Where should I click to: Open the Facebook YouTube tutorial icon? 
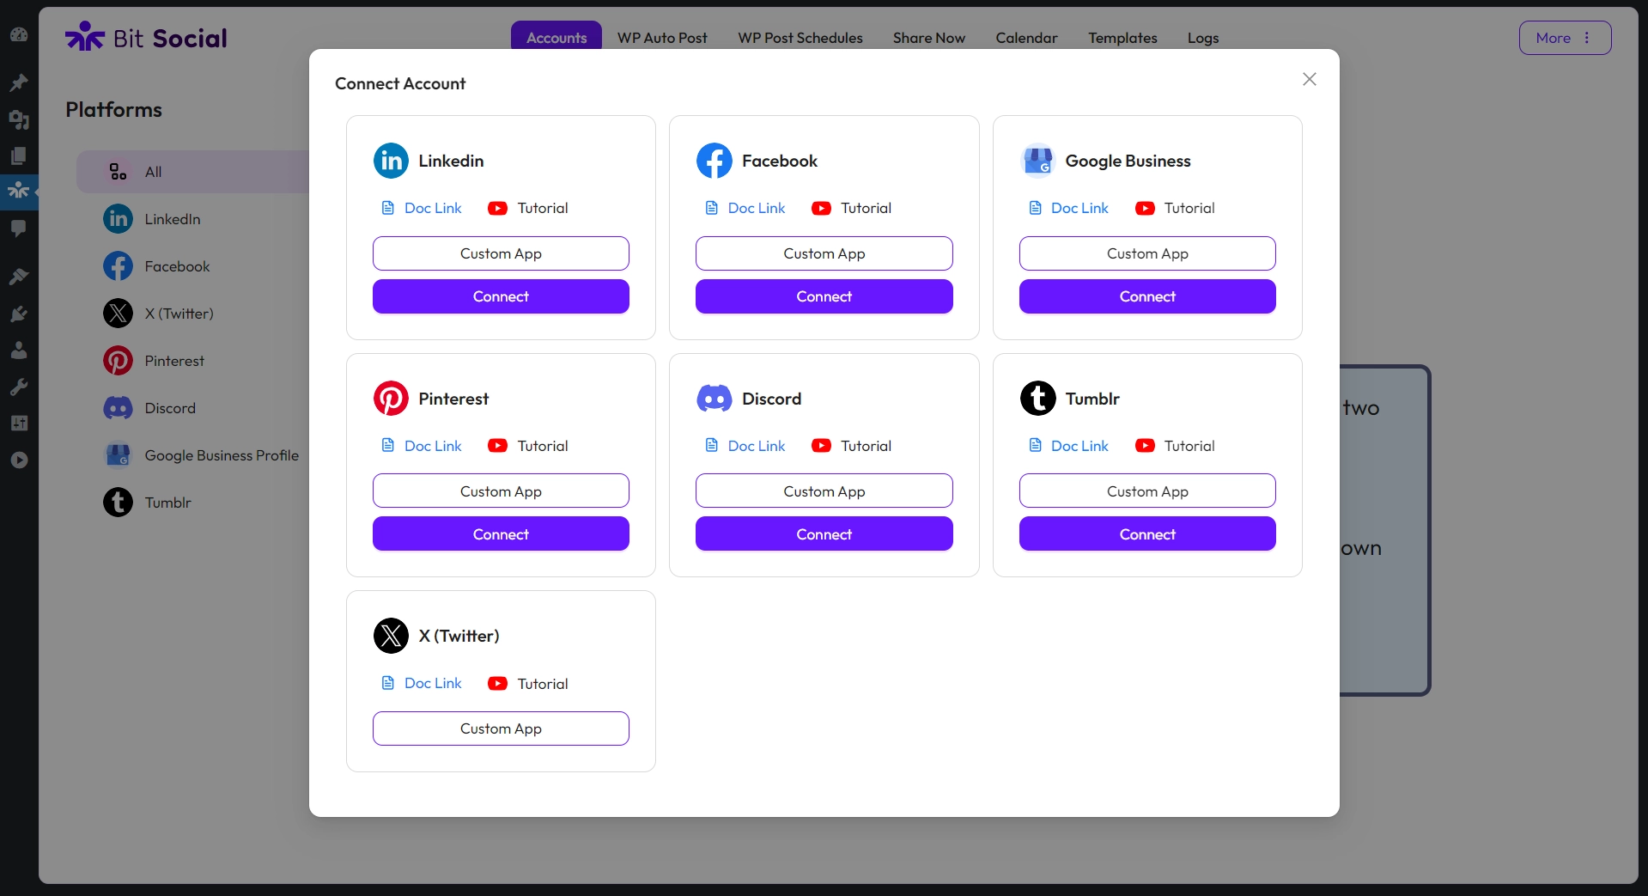[821, 208]
